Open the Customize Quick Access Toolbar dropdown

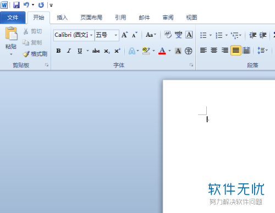[x=51, y=5]
